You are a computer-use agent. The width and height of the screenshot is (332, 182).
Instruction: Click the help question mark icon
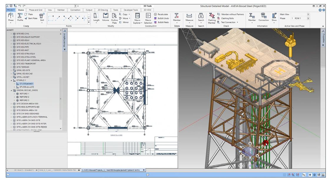tap(324, 10)
